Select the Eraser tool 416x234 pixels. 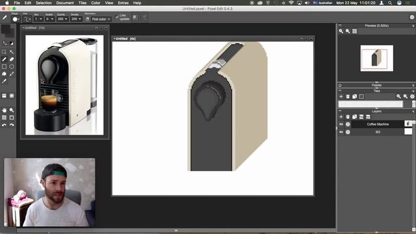click(12, 59)
